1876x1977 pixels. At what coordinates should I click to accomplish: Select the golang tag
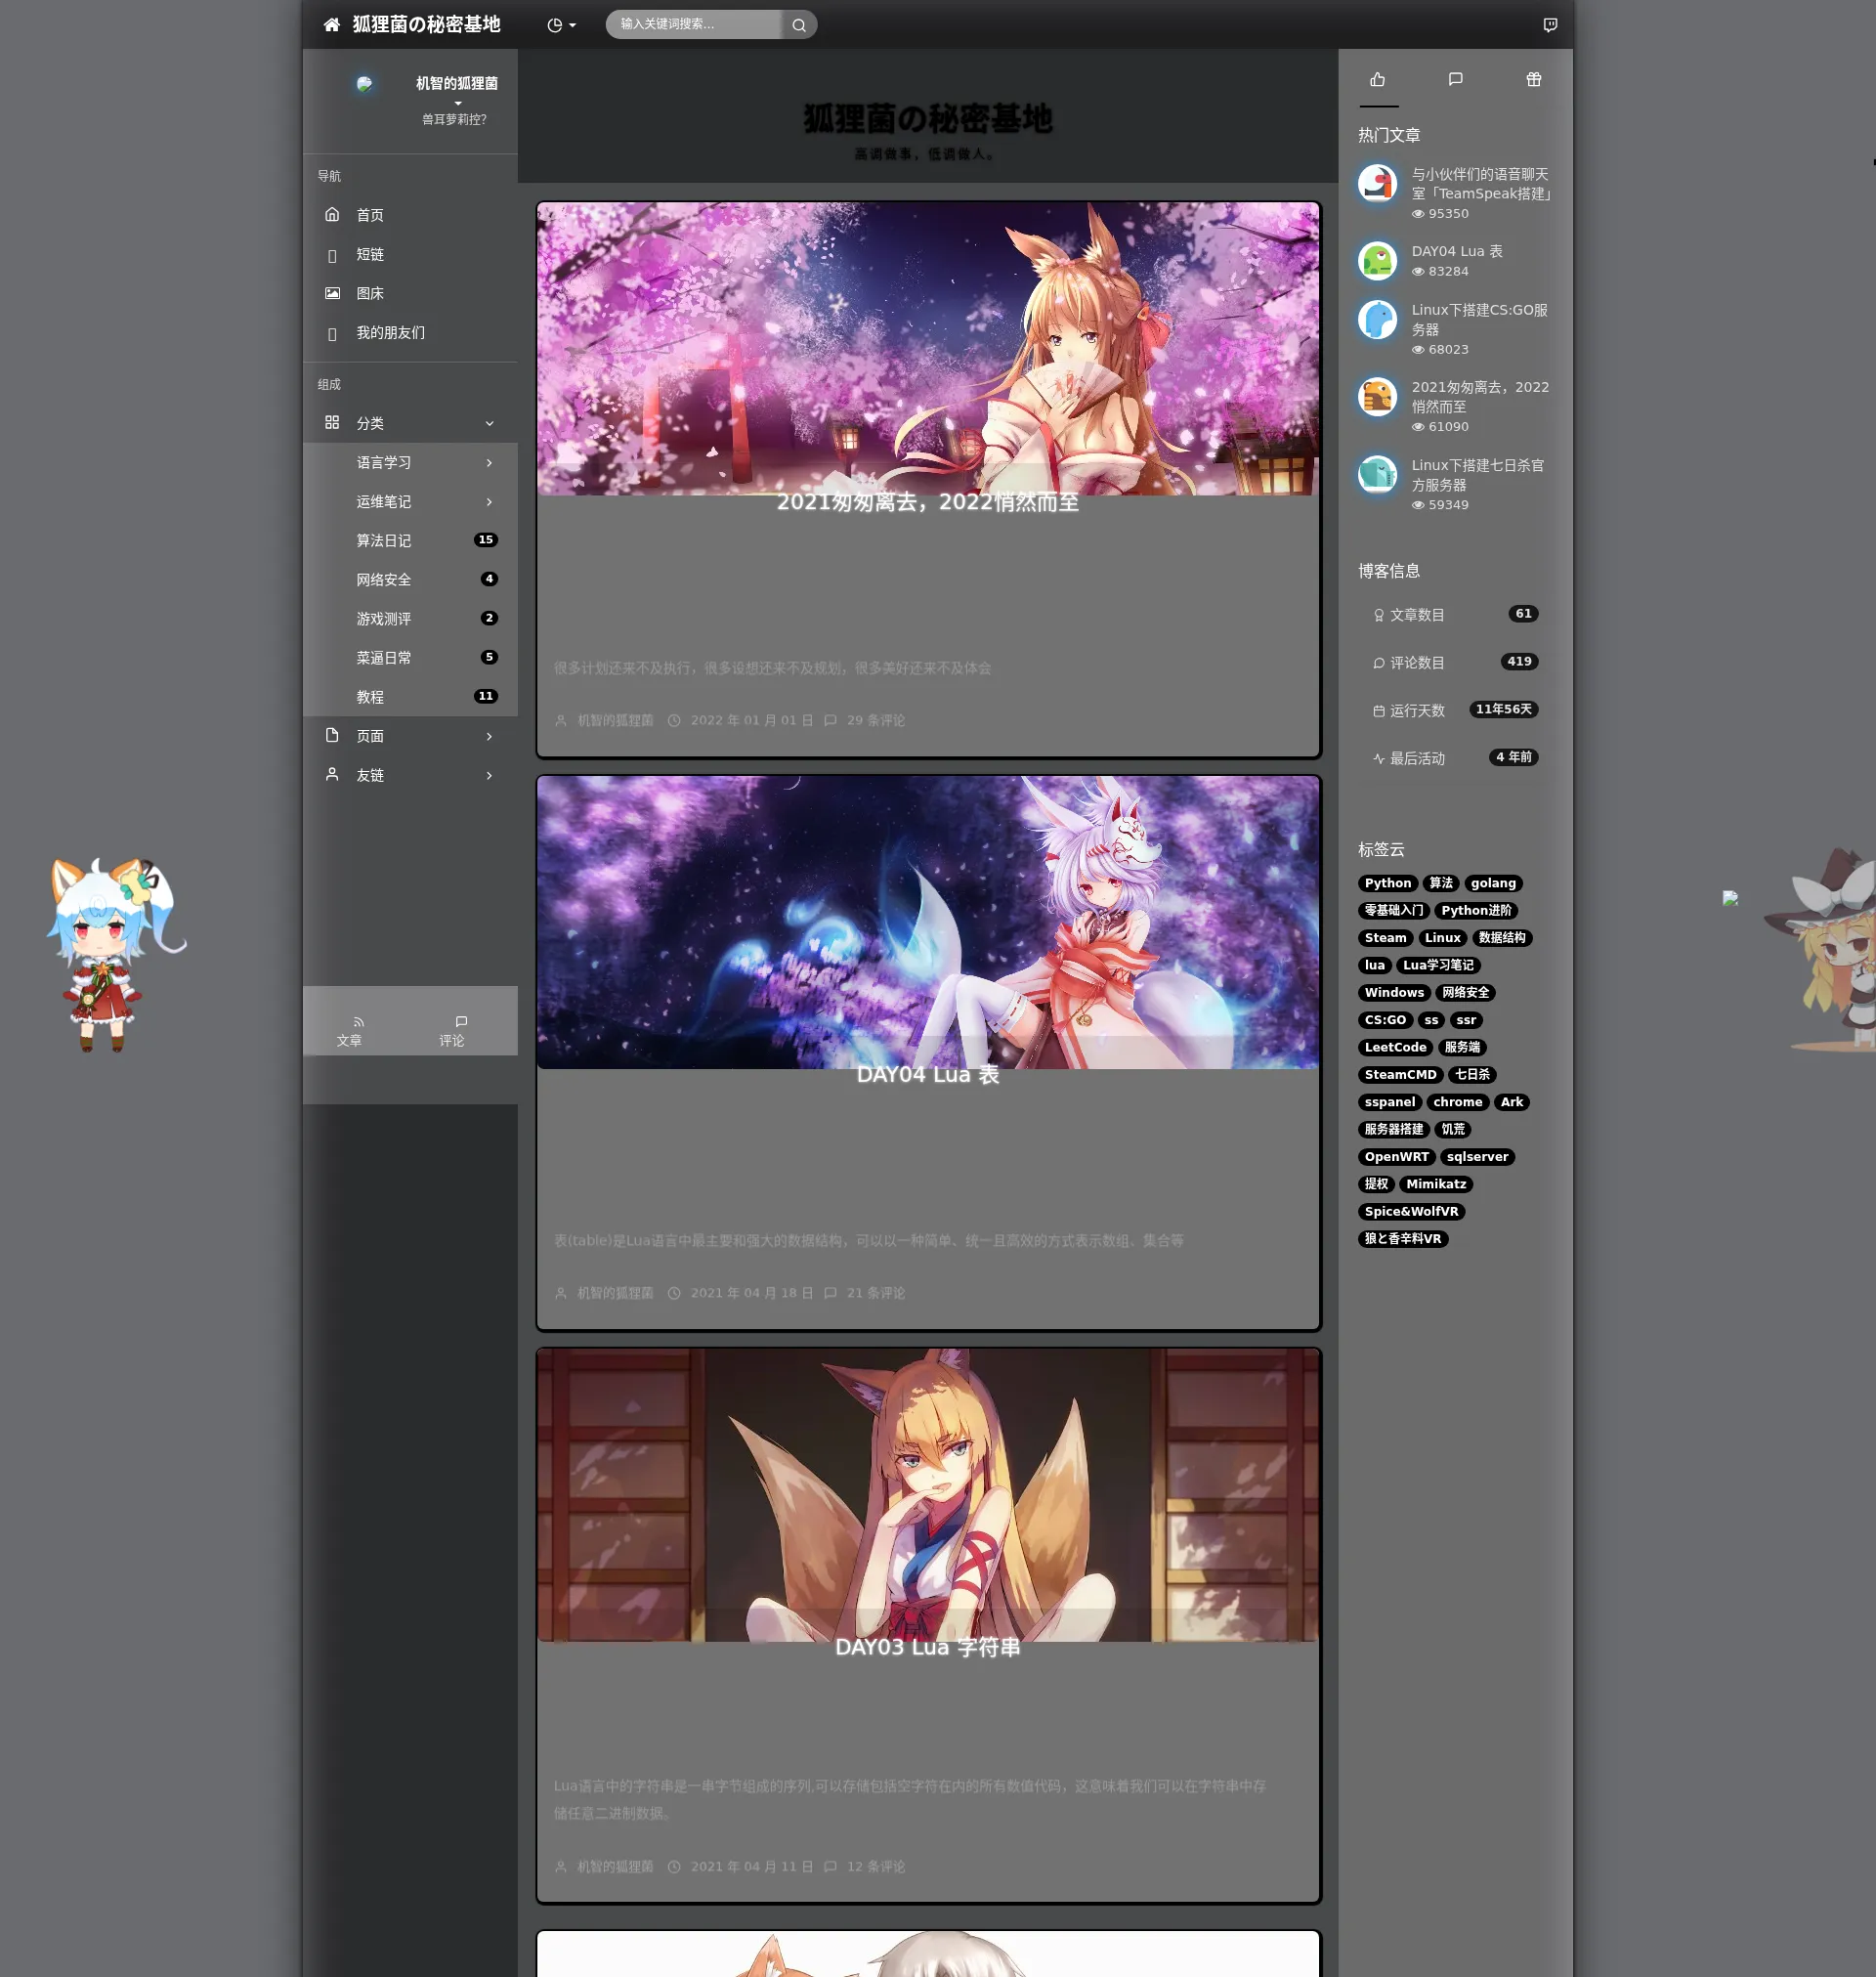point(1493,884)
